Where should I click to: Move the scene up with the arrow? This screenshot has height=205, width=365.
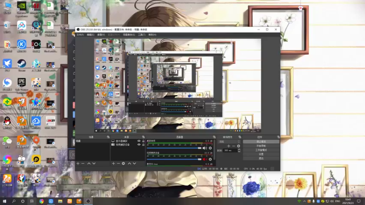coord(89,164)
